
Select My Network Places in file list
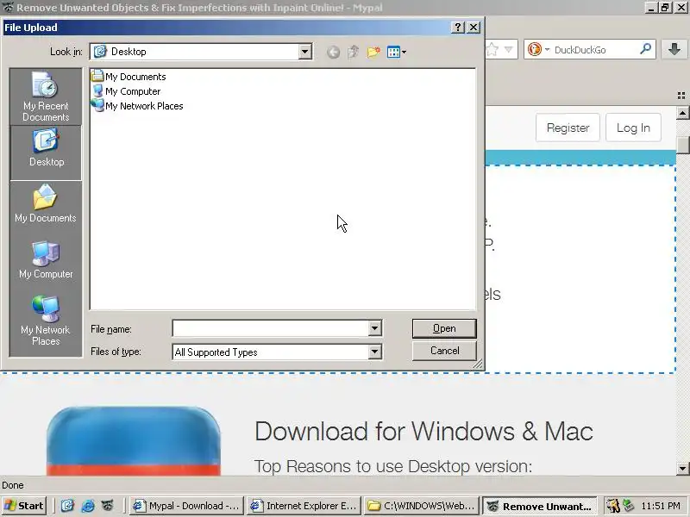point(137,106)
